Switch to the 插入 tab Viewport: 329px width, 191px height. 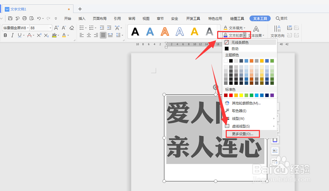(82, 18)
